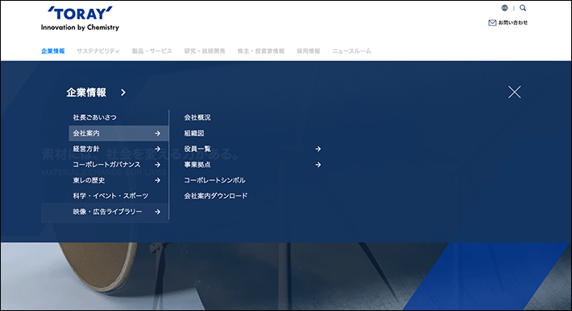Open 社長ごあいさつ menu entry

click(94, 117)
